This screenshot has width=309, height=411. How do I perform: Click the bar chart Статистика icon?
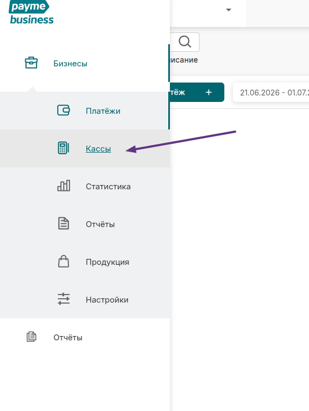64,186
